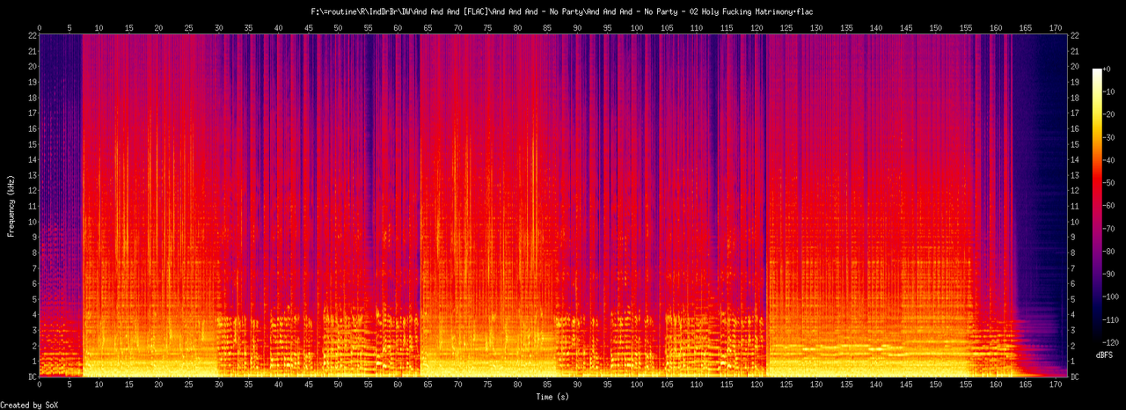
Task: Click the '-30' value on the dBFS scale
Action: (x=1110, y=136)
